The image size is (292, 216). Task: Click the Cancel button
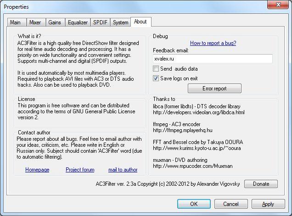click(231, 204)
